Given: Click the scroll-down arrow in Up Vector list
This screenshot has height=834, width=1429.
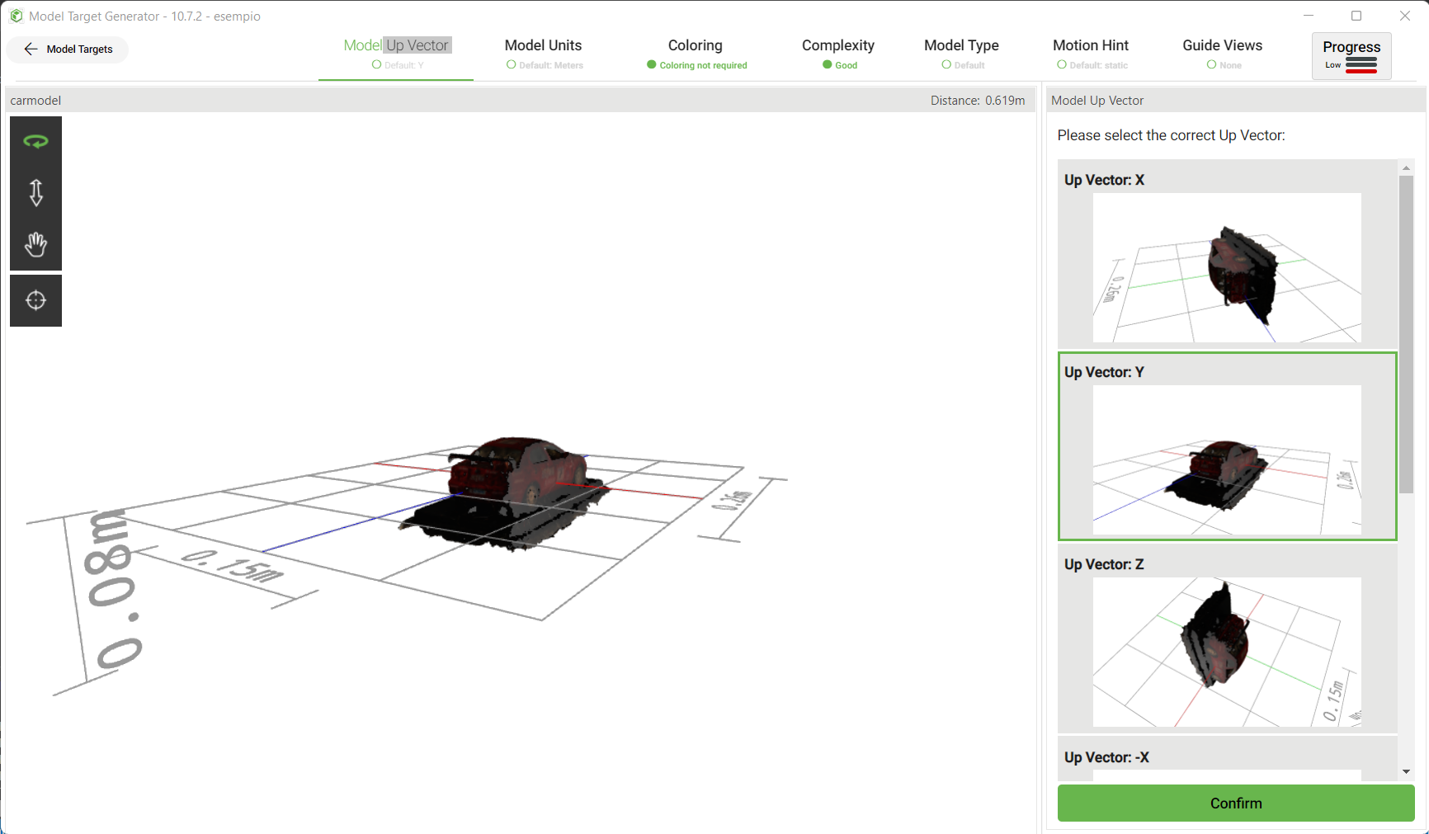Looking at the screenshot, I should click(1406, 771).
